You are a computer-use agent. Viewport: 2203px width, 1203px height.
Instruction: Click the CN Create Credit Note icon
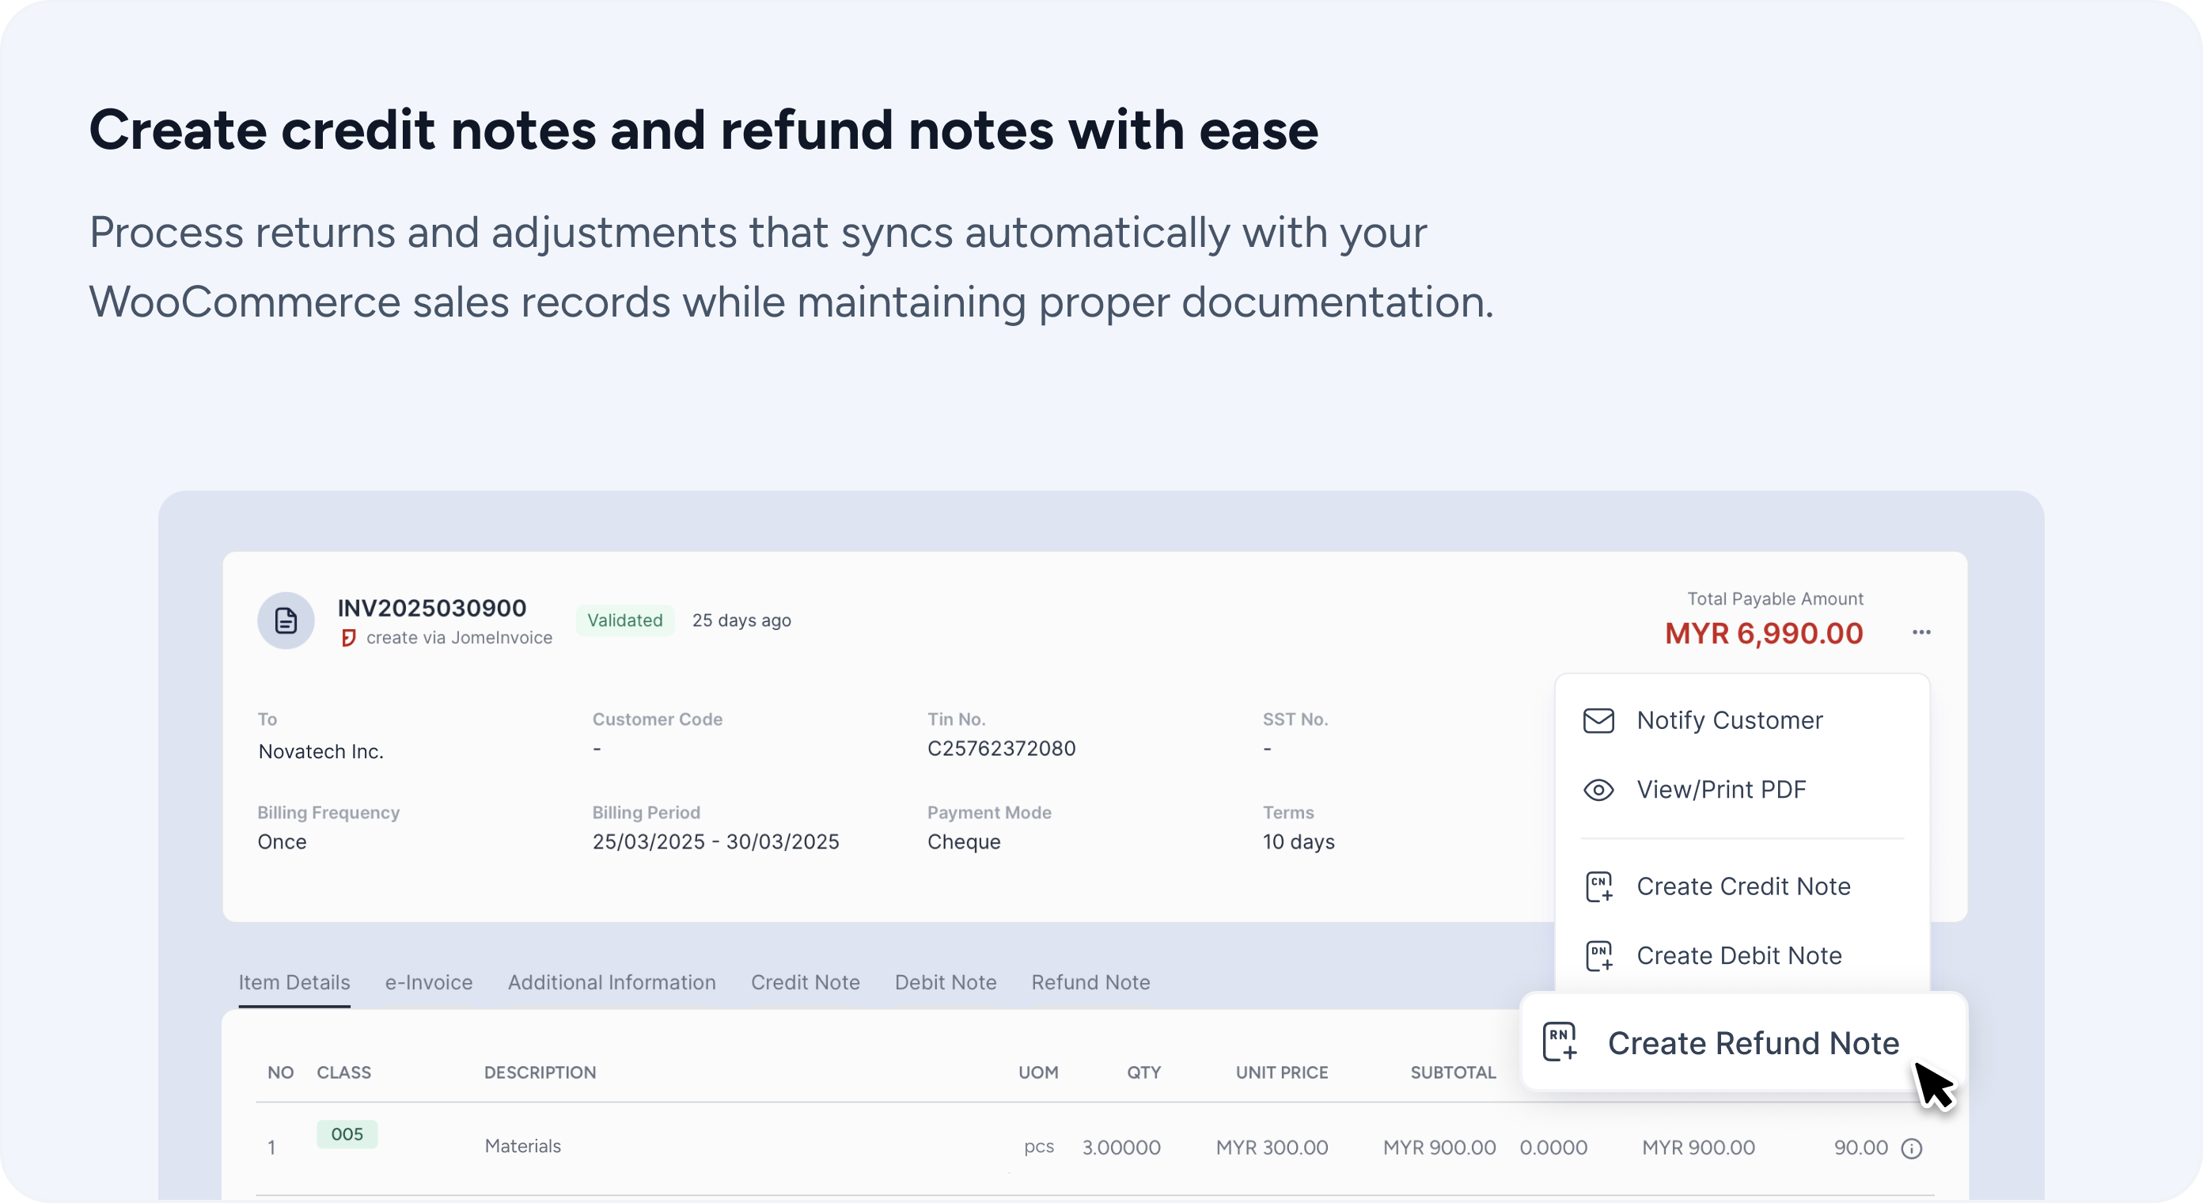click(x=1598, y=887)
